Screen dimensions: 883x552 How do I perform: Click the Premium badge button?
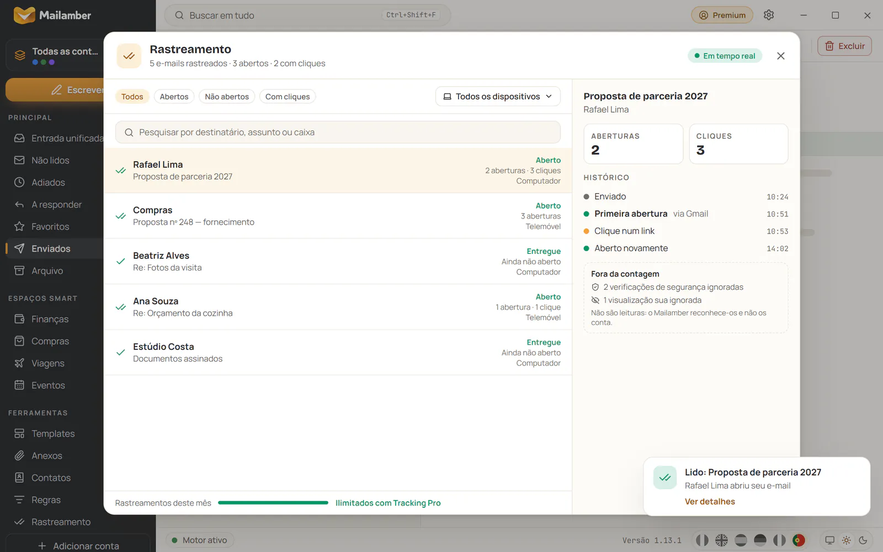click(x=722, y=15)
